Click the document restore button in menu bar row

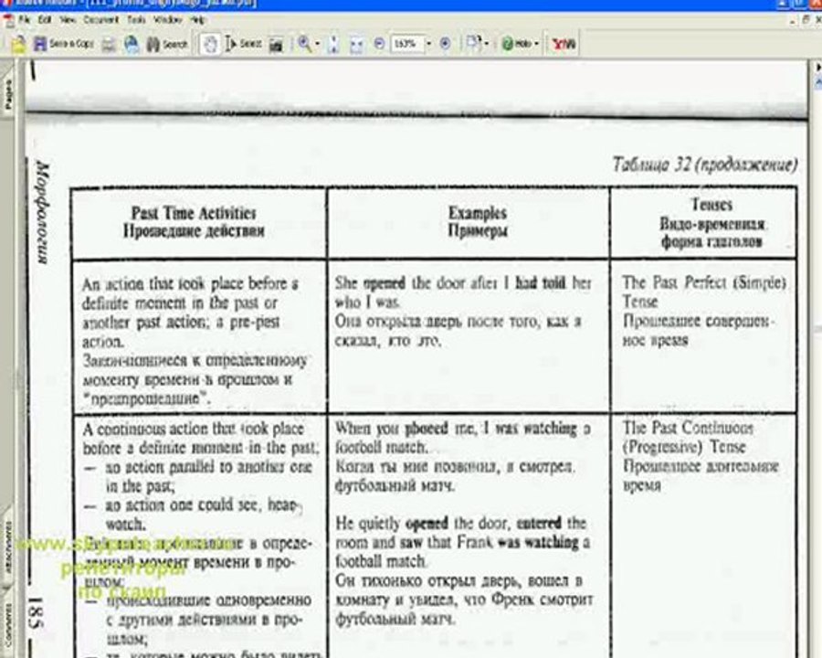[x=806, y=20]
